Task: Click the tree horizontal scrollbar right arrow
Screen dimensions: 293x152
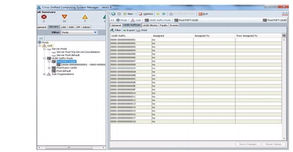Action: pyautogui.click(x=104, y=147)
